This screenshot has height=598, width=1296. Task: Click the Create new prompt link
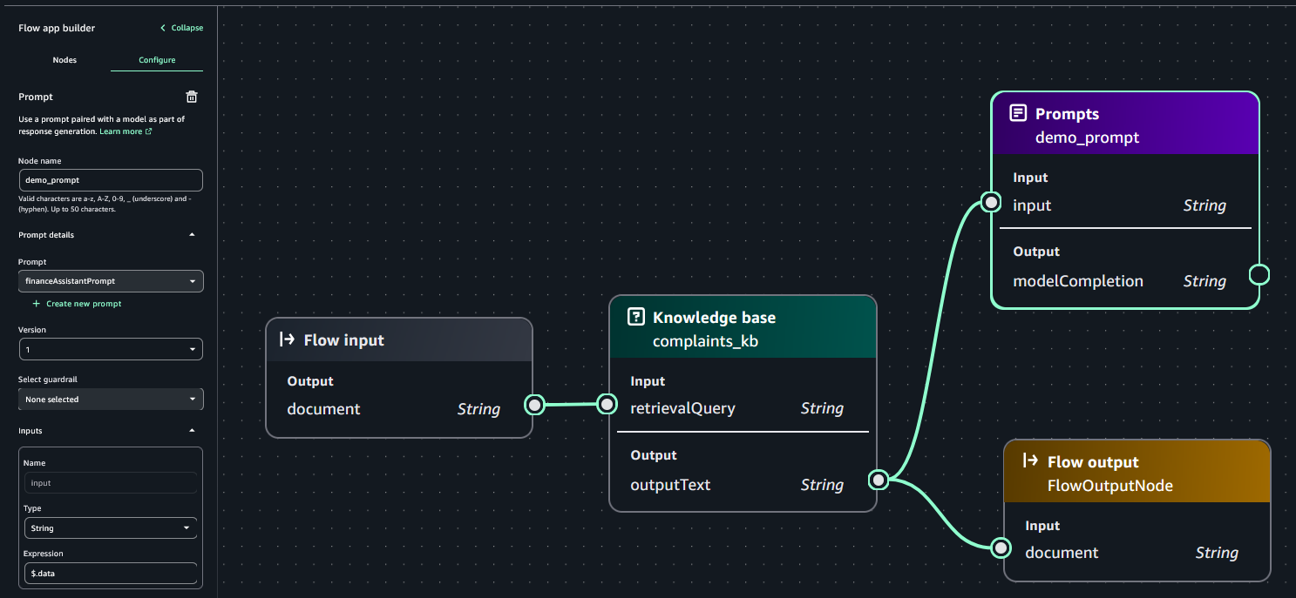83,304
